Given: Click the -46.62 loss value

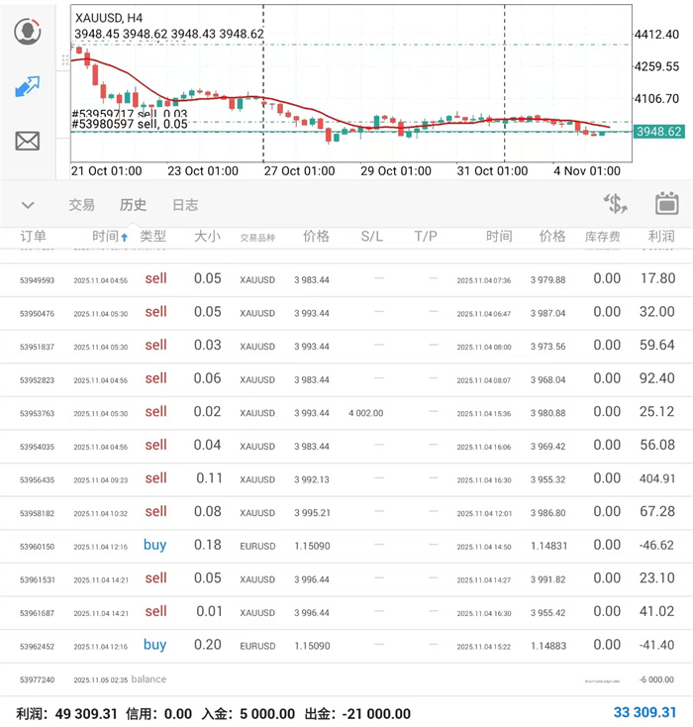Looking at the screenshot, I should tap(657, 545).
